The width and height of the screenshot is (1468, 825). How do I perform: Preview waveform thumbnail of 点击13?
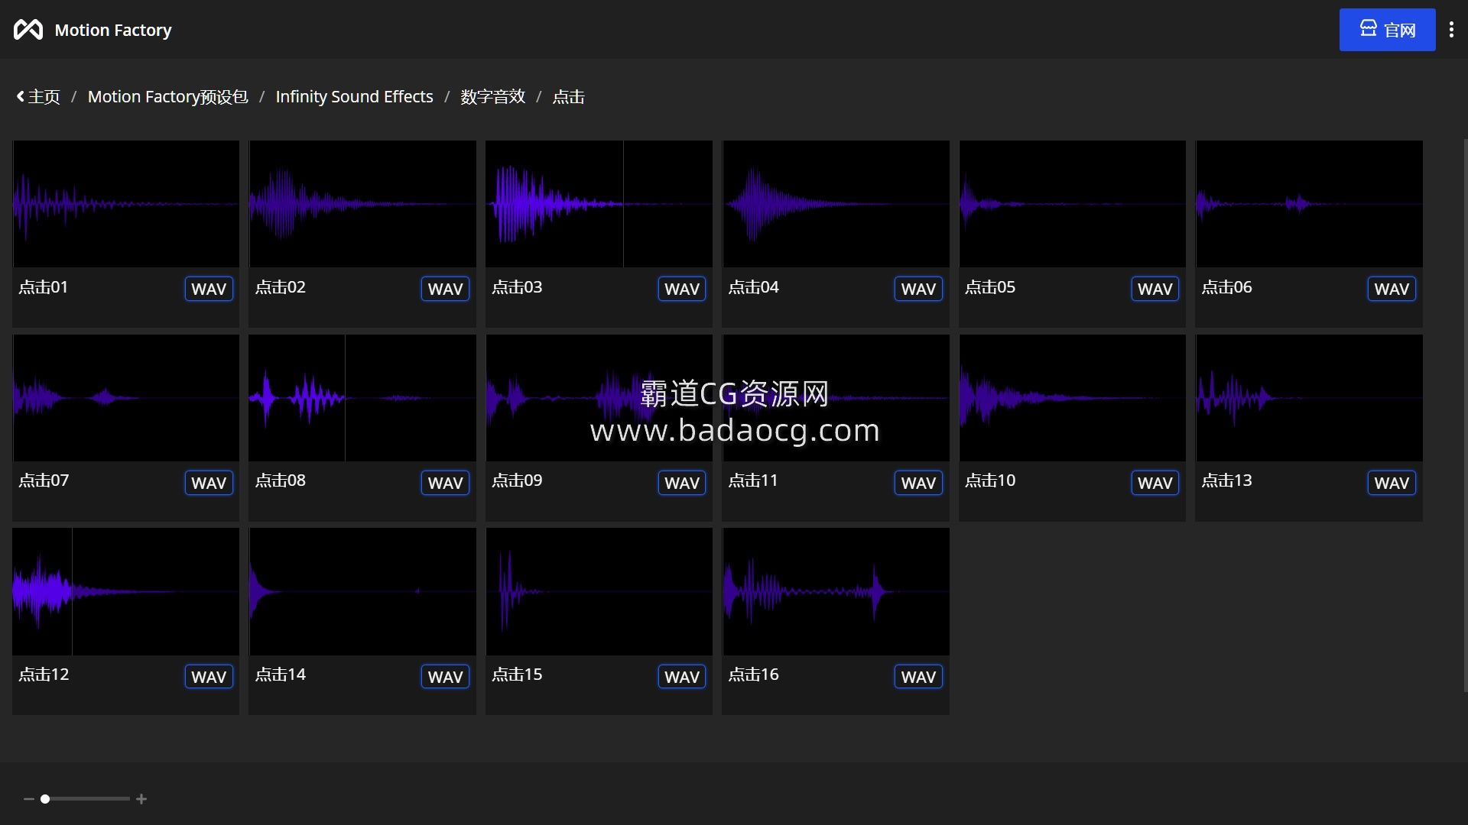(x=1309, y=398)
